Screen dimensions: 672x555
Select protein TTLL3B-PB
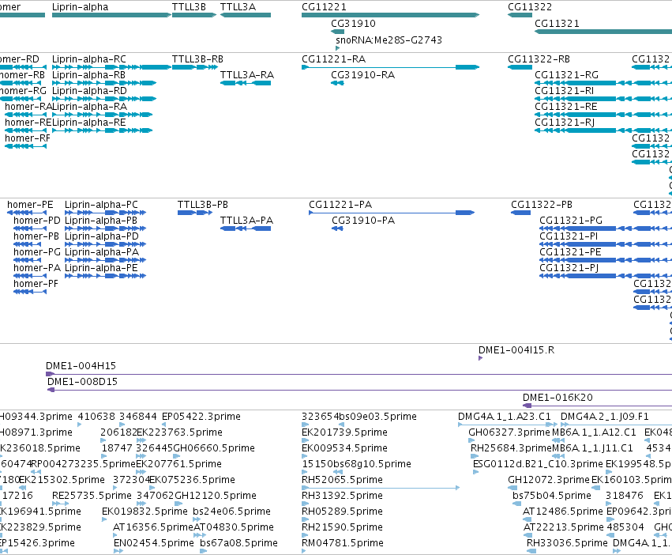click(x=195, y=213)
